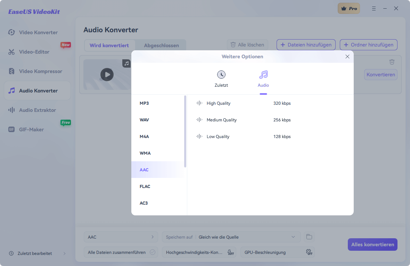
Task: Toggle GPU-Beschleunigung off switch
Action: (x=309, y=252)
